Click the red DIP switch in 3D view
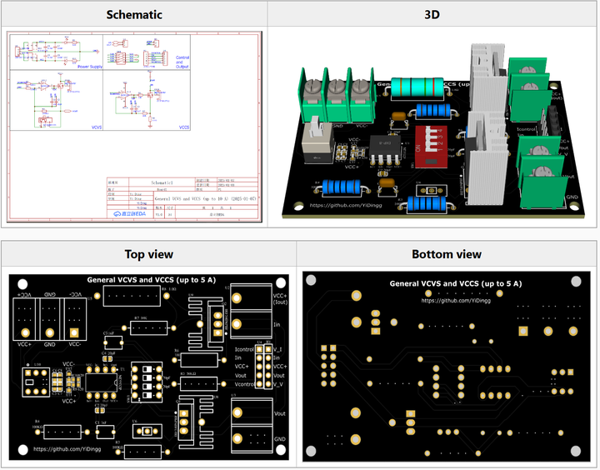The width and height of the screenshot is (600, 470). pos(430,146)
